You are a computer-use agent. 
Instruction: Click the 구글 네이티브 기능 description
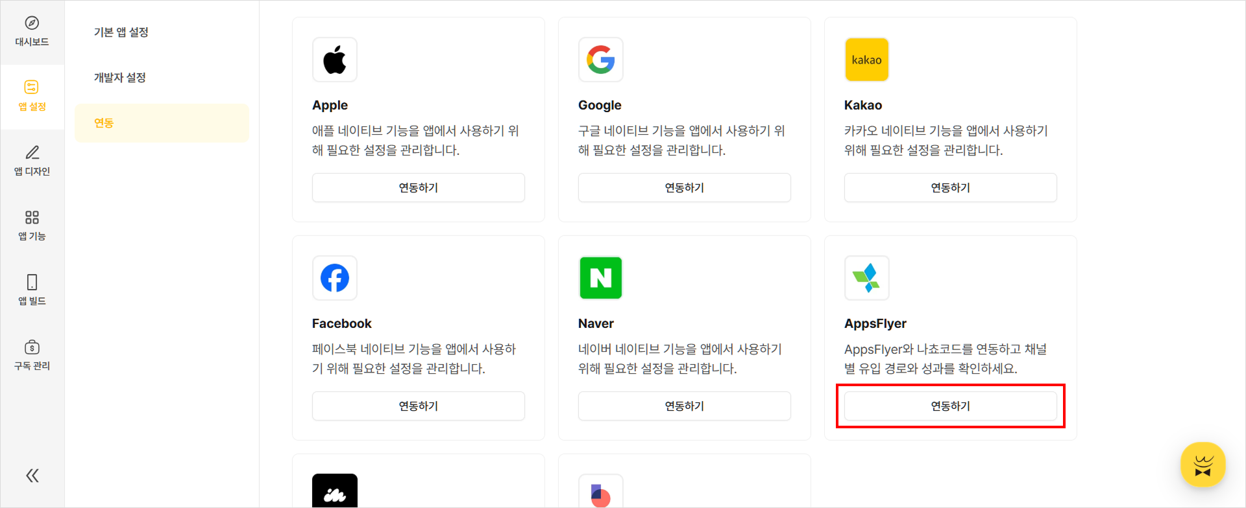click(681, 141)
